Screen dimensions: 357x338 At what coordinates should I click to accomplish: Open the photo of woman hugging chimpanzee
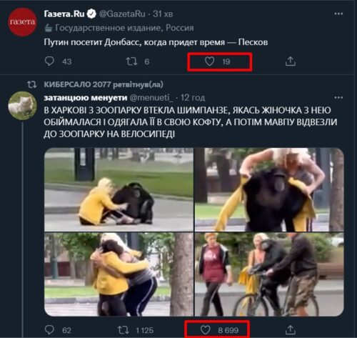(119, 274)
